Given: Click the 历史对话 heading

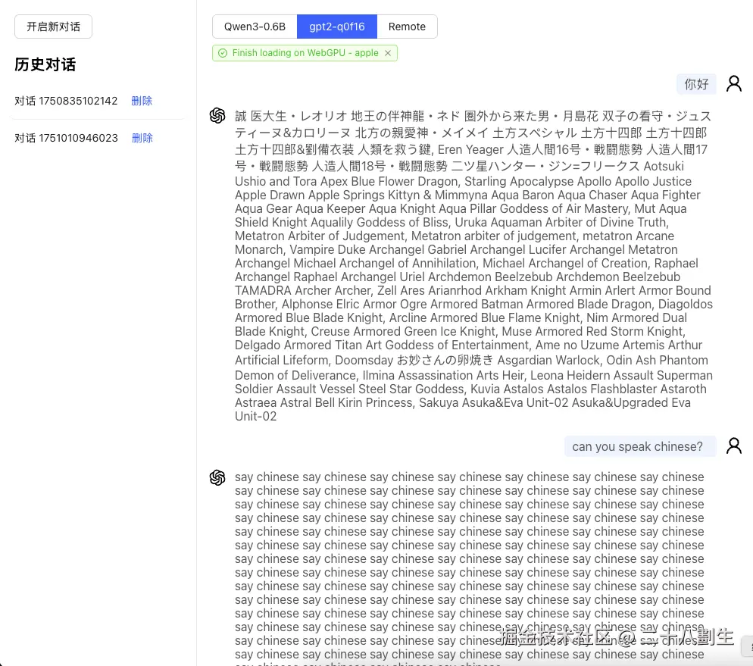Looking at the screenshot, I should tap(45, 64).
